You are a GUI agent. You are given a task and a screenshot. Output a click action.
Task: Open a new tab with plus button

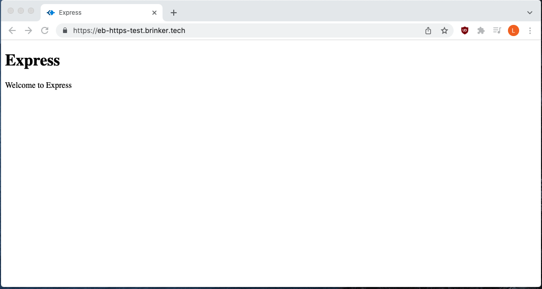tap(174, 13)
